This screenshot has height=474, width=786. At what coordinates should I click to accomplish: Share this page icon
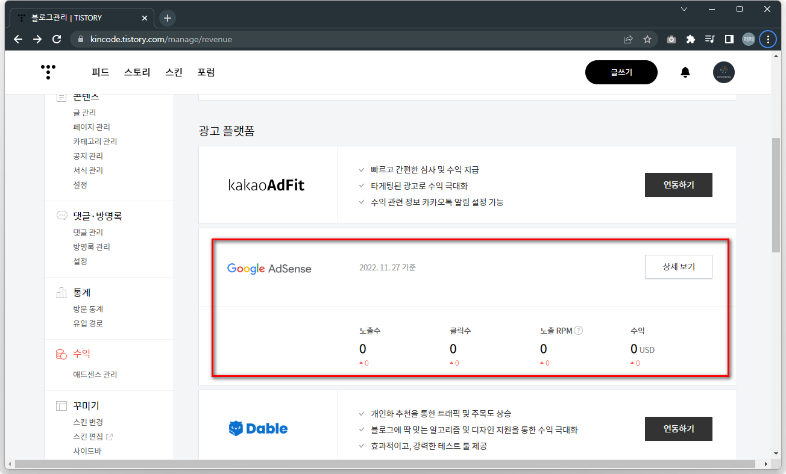pos(628,39)
